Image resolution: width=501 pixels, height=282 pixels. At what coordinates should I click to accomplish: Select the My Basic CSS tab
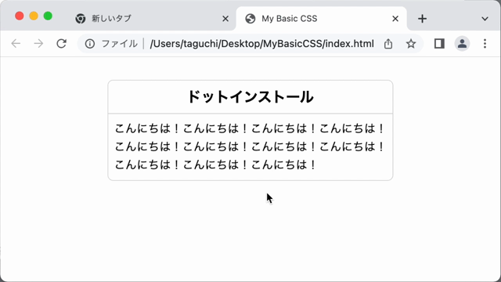click(321, 19)
